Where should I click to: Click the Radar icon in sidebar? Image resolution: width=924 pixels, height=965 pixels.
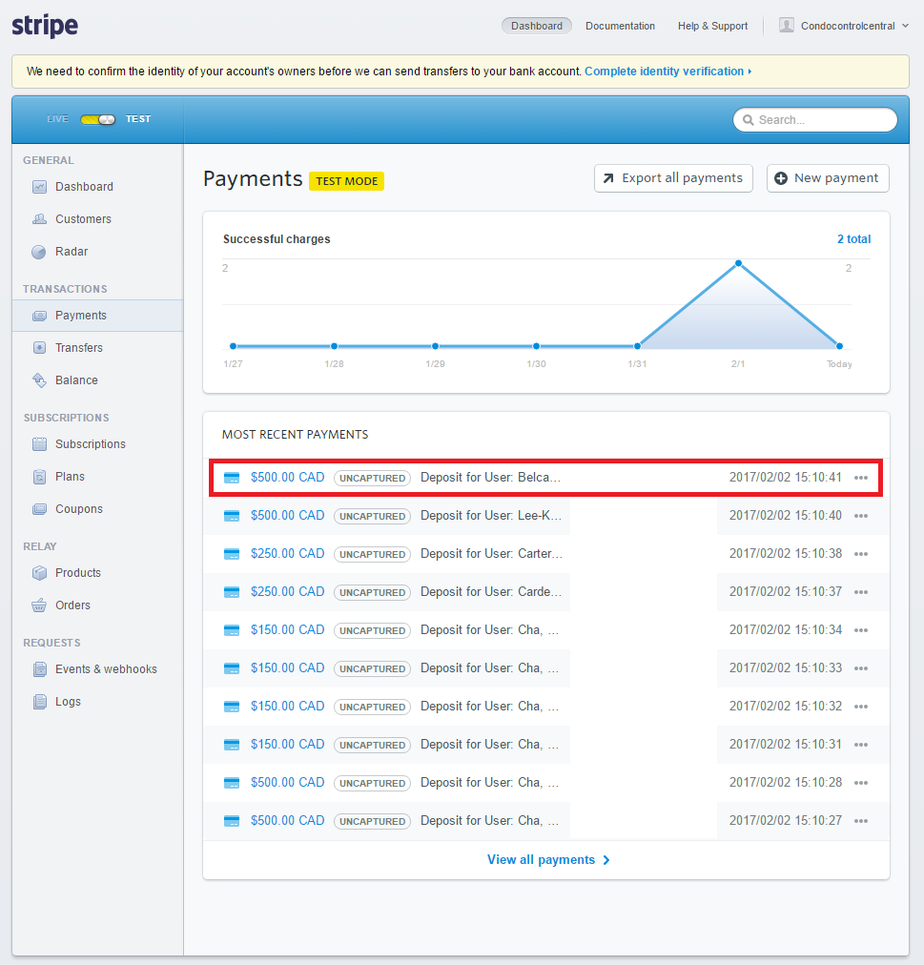[x=39, y=252]
